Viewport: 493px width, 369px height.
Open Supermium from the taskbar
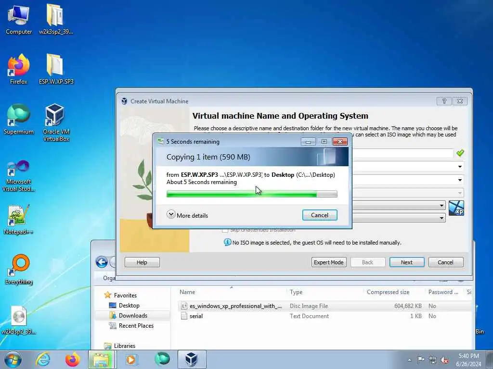point(162,359)
